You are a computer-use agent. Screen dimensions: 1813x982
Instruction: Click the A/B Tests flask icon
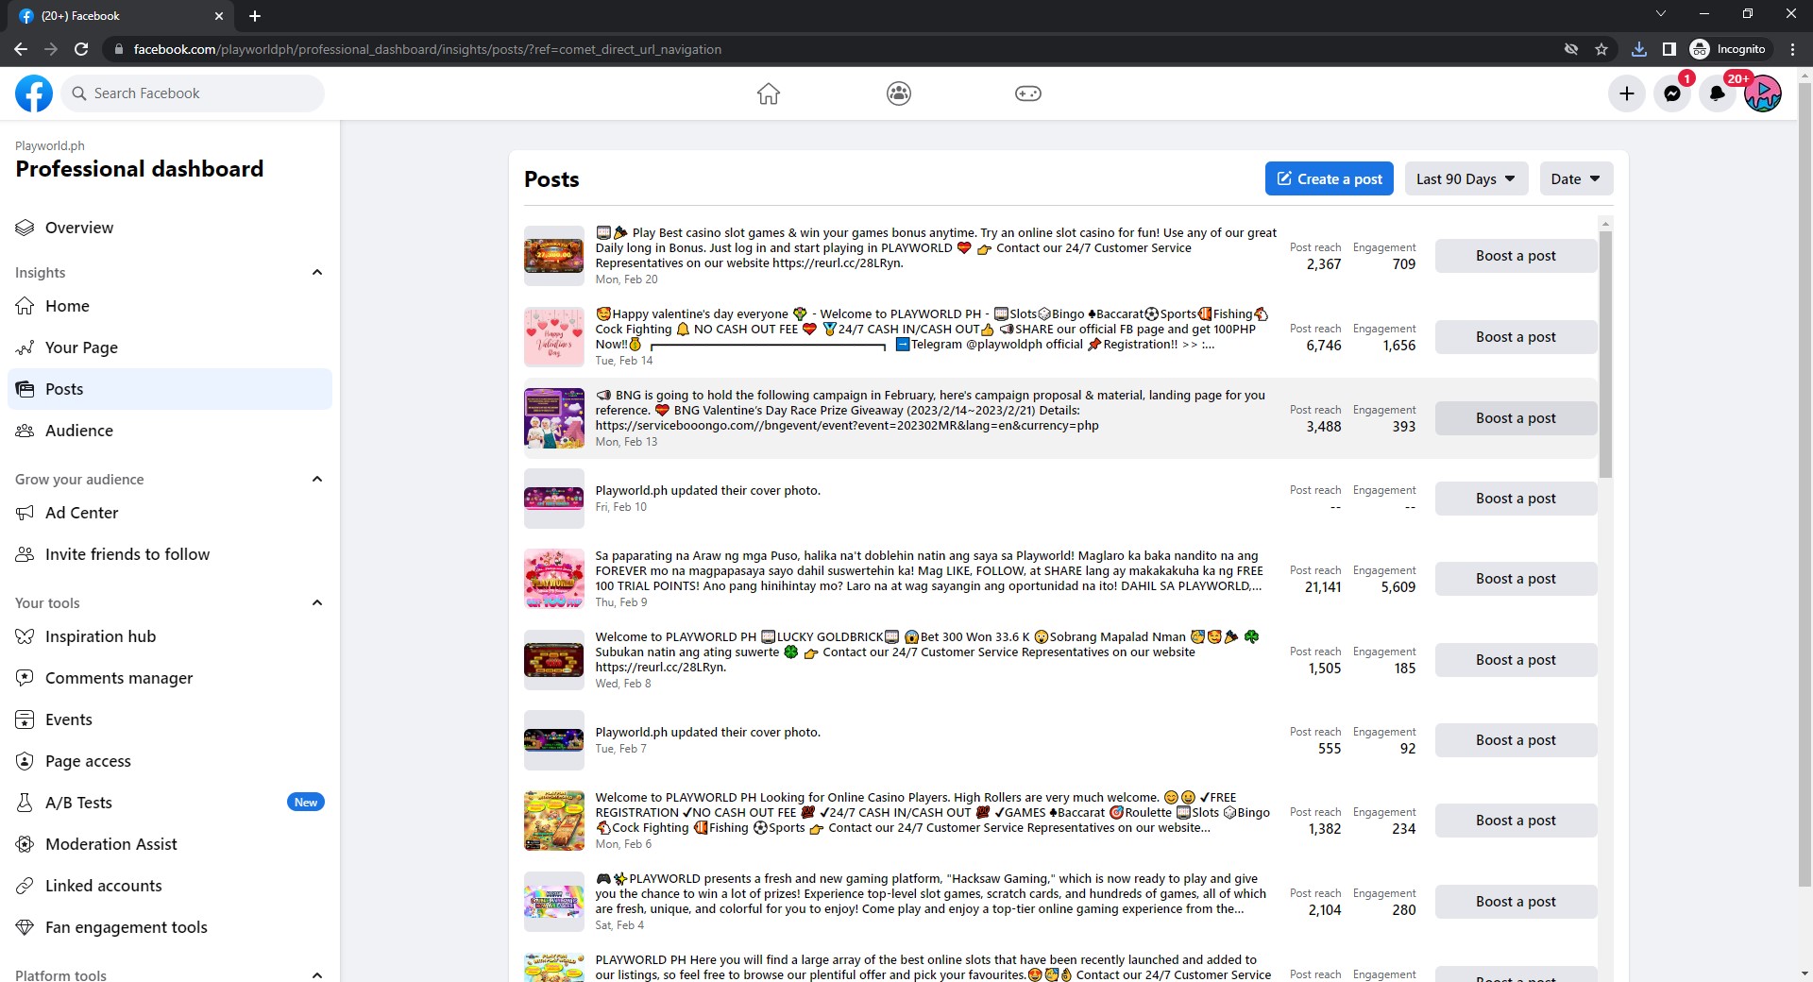tap(25, 803)
